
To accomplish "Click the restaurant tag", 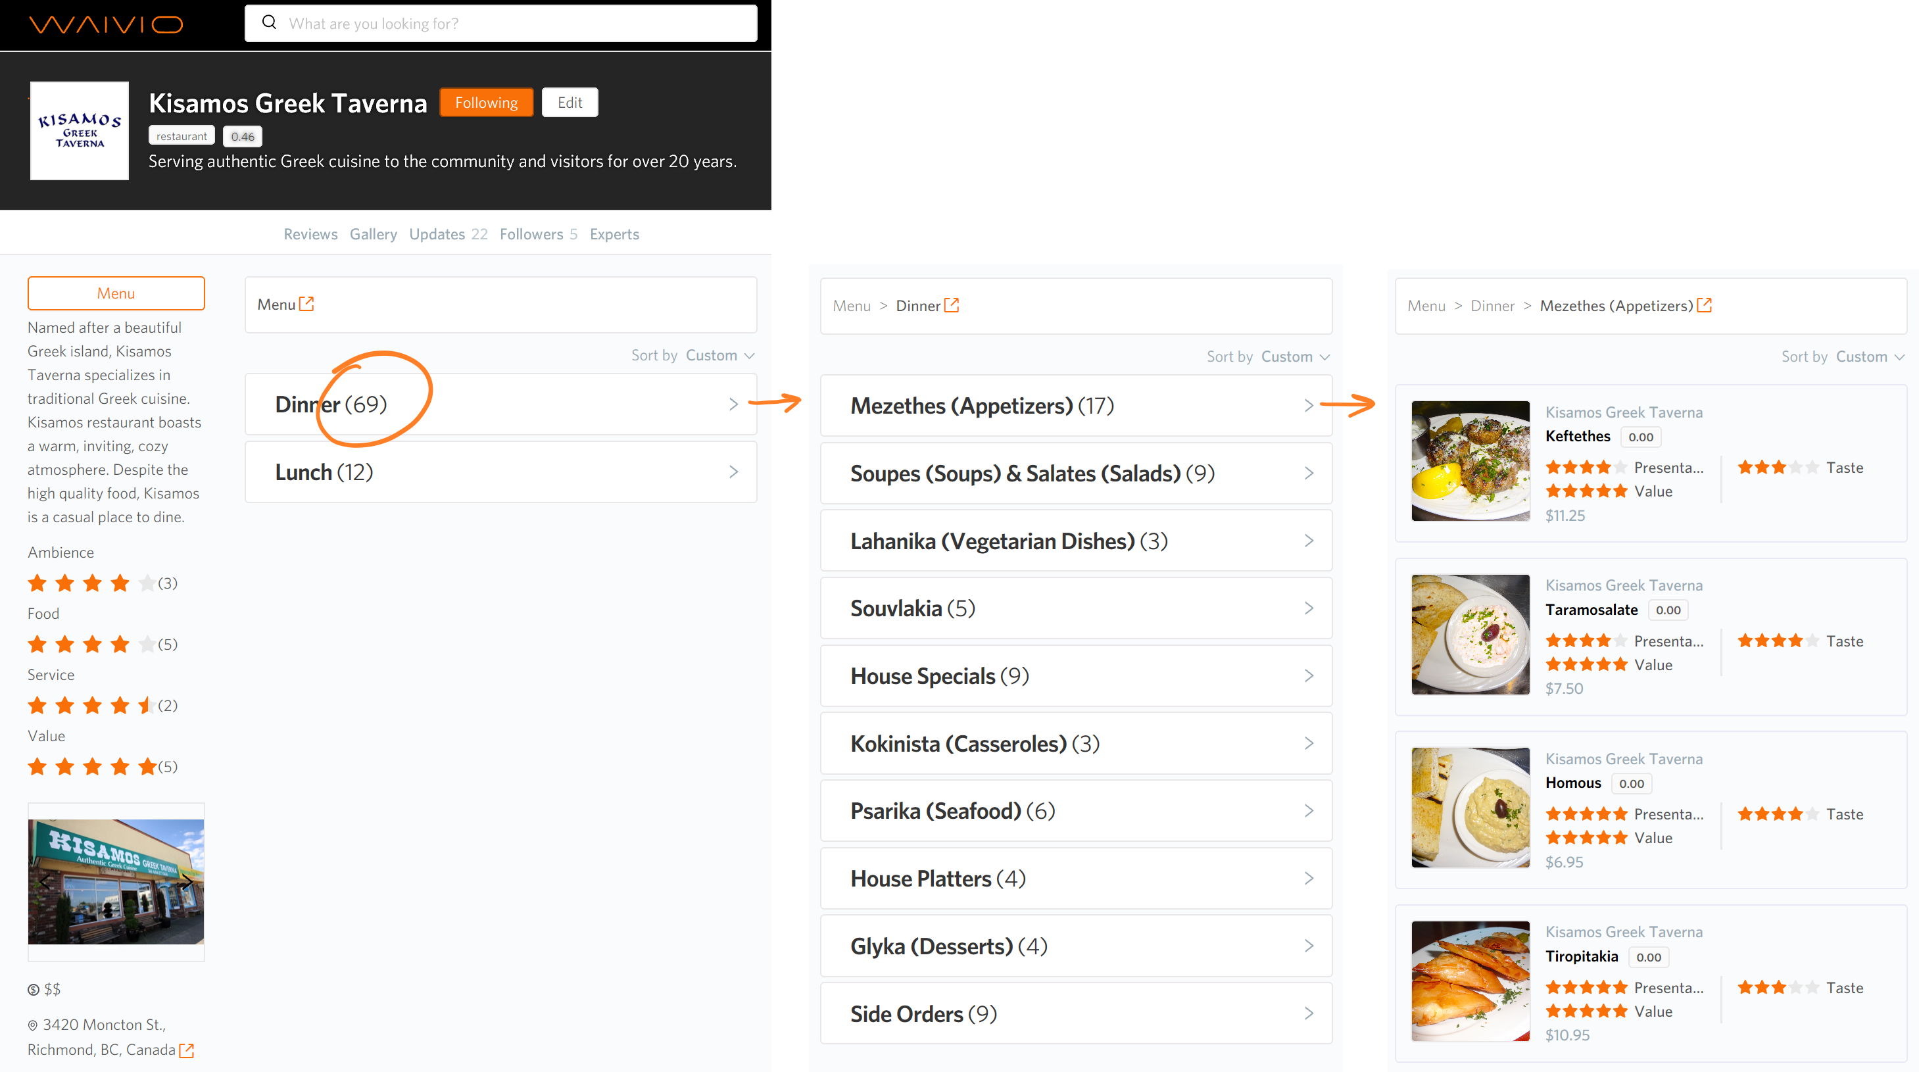I will pyautogui.click(x=182, y=136).
